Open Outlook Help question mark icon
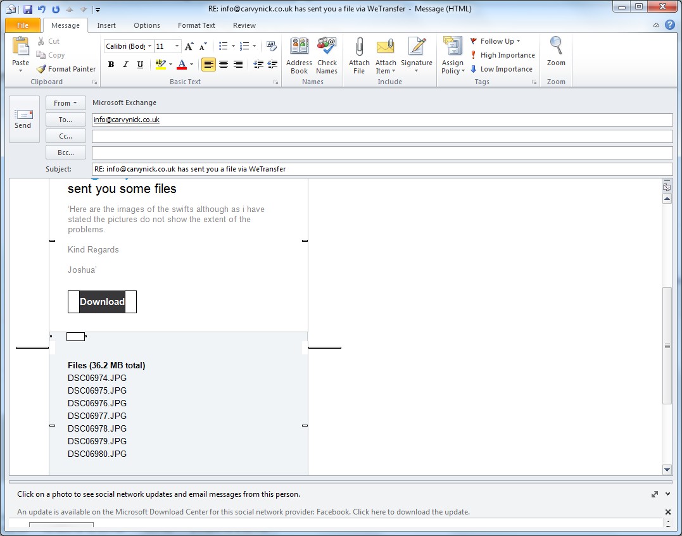The width and height of the screenshot is (682, 536). click(670, 25)
